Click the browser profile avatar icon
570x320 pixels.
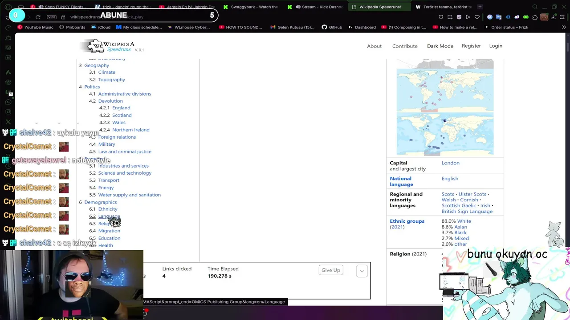(x=544, y=17)
